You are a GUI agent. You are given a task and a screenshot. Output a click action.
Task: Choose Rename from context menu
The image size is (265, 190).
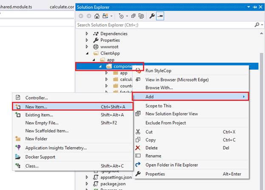pos(191,156)
